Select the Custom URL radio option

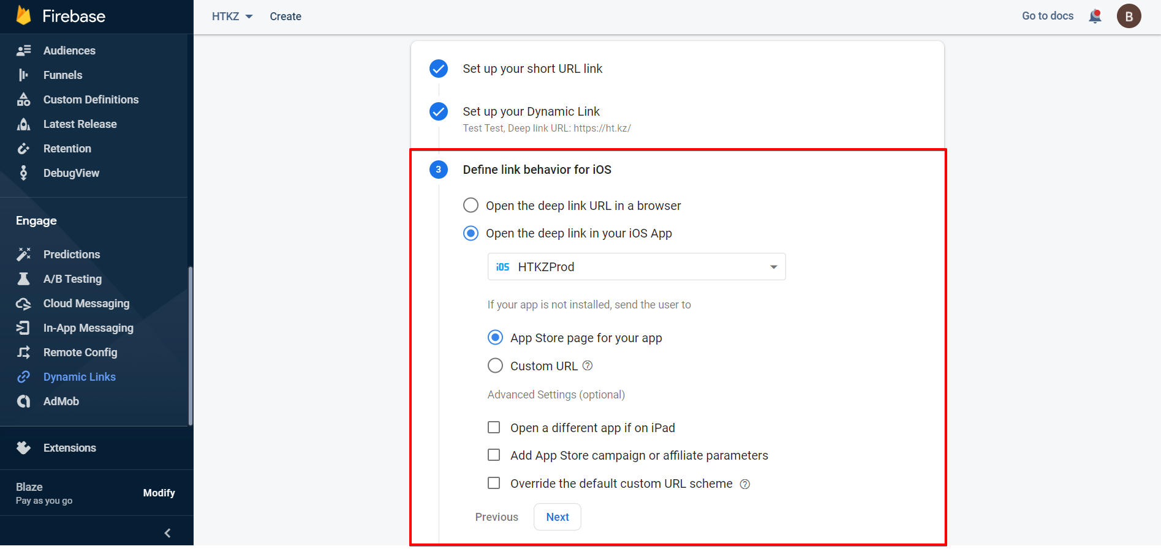pyautogui.click(x=495, y=366)
